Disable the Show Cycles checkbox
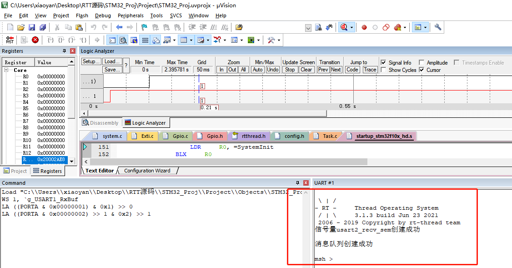 [x=383, y=70]
